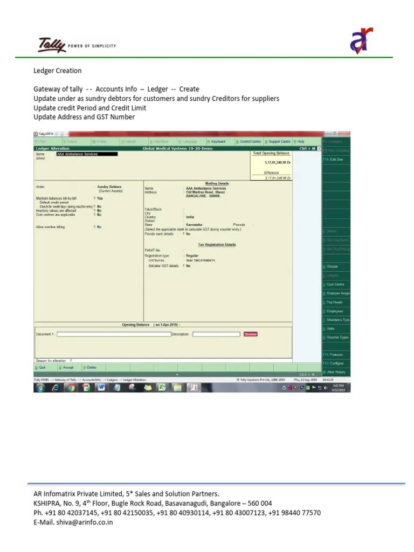Image resolution: width=414 pixels, height=552 pixels.
Task: Open Cost Centre from right panel
Action: (x=336, y=285)
